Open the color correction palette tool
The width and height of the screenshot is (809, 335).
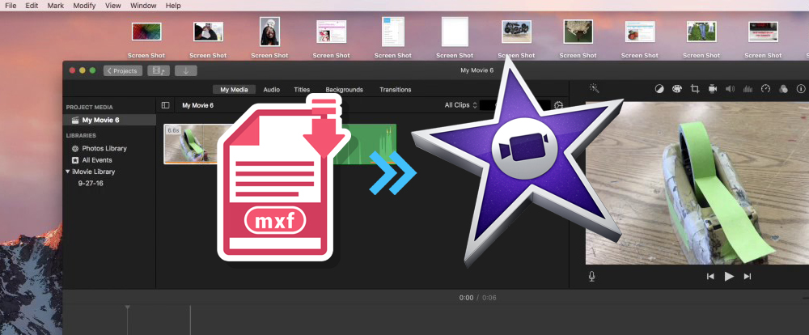click(x=677, y=89)
